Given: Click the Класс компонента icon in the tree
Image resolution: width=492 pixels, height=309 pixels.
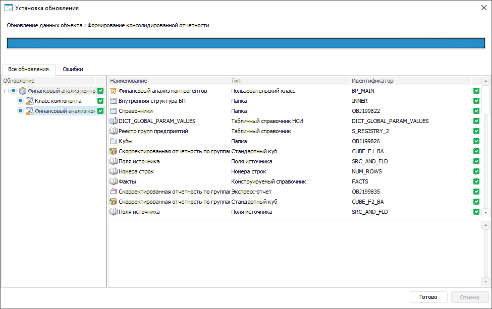Looking at the screenshot, I should (x=30, y=101).
